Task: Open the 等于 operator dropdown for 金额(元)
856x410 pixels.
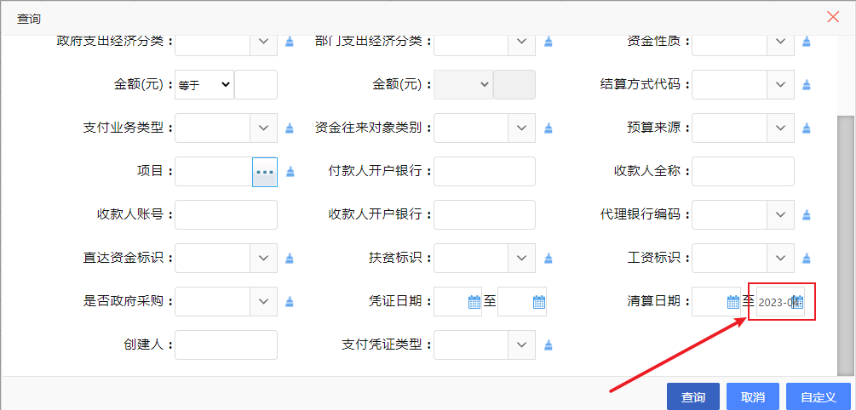Action: 204,85
